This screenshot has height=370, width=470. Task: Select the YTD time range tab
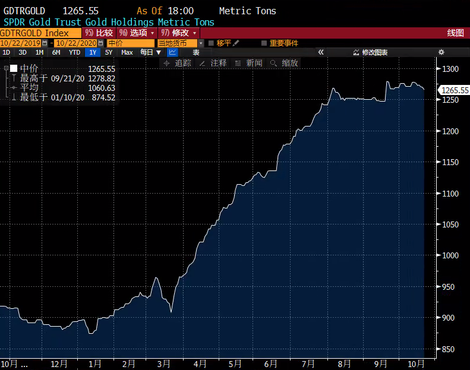coord(75,52)
